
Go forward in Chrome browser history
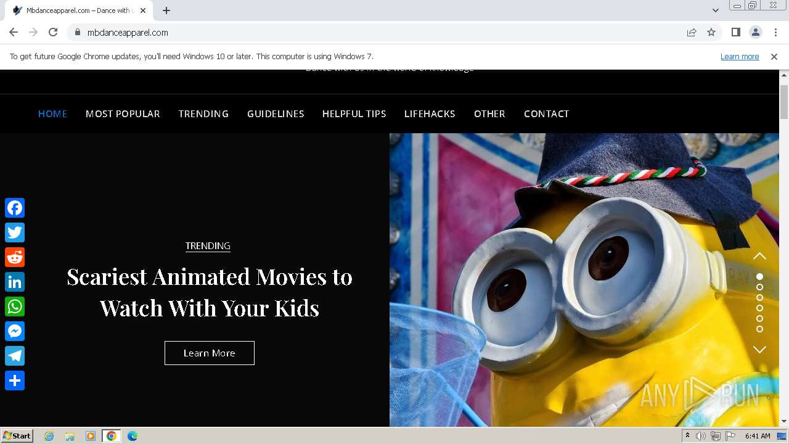[33, 32]
